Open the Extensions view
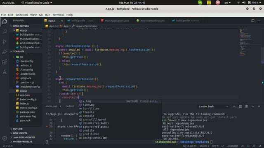This screenshot has width=264, height=148. point(5,62)
